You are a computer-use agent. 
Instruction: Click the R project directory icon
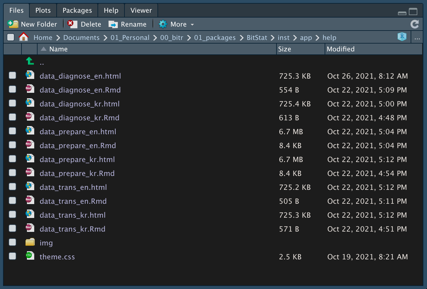[402, 37]
